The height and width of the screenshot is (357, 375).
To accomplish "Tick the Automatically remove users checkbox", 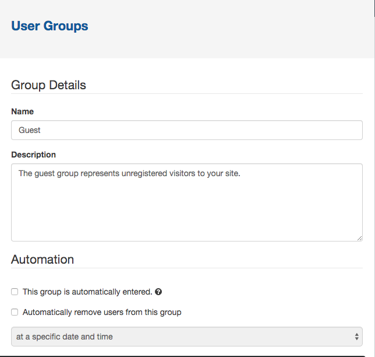I will (15, 312).
